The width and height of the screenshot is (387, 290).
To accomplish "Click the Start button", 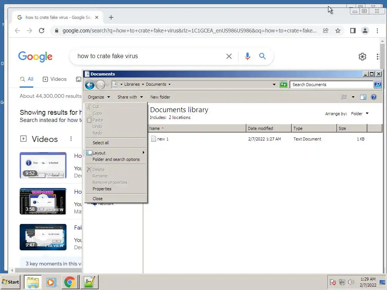I will pos(10,282).
